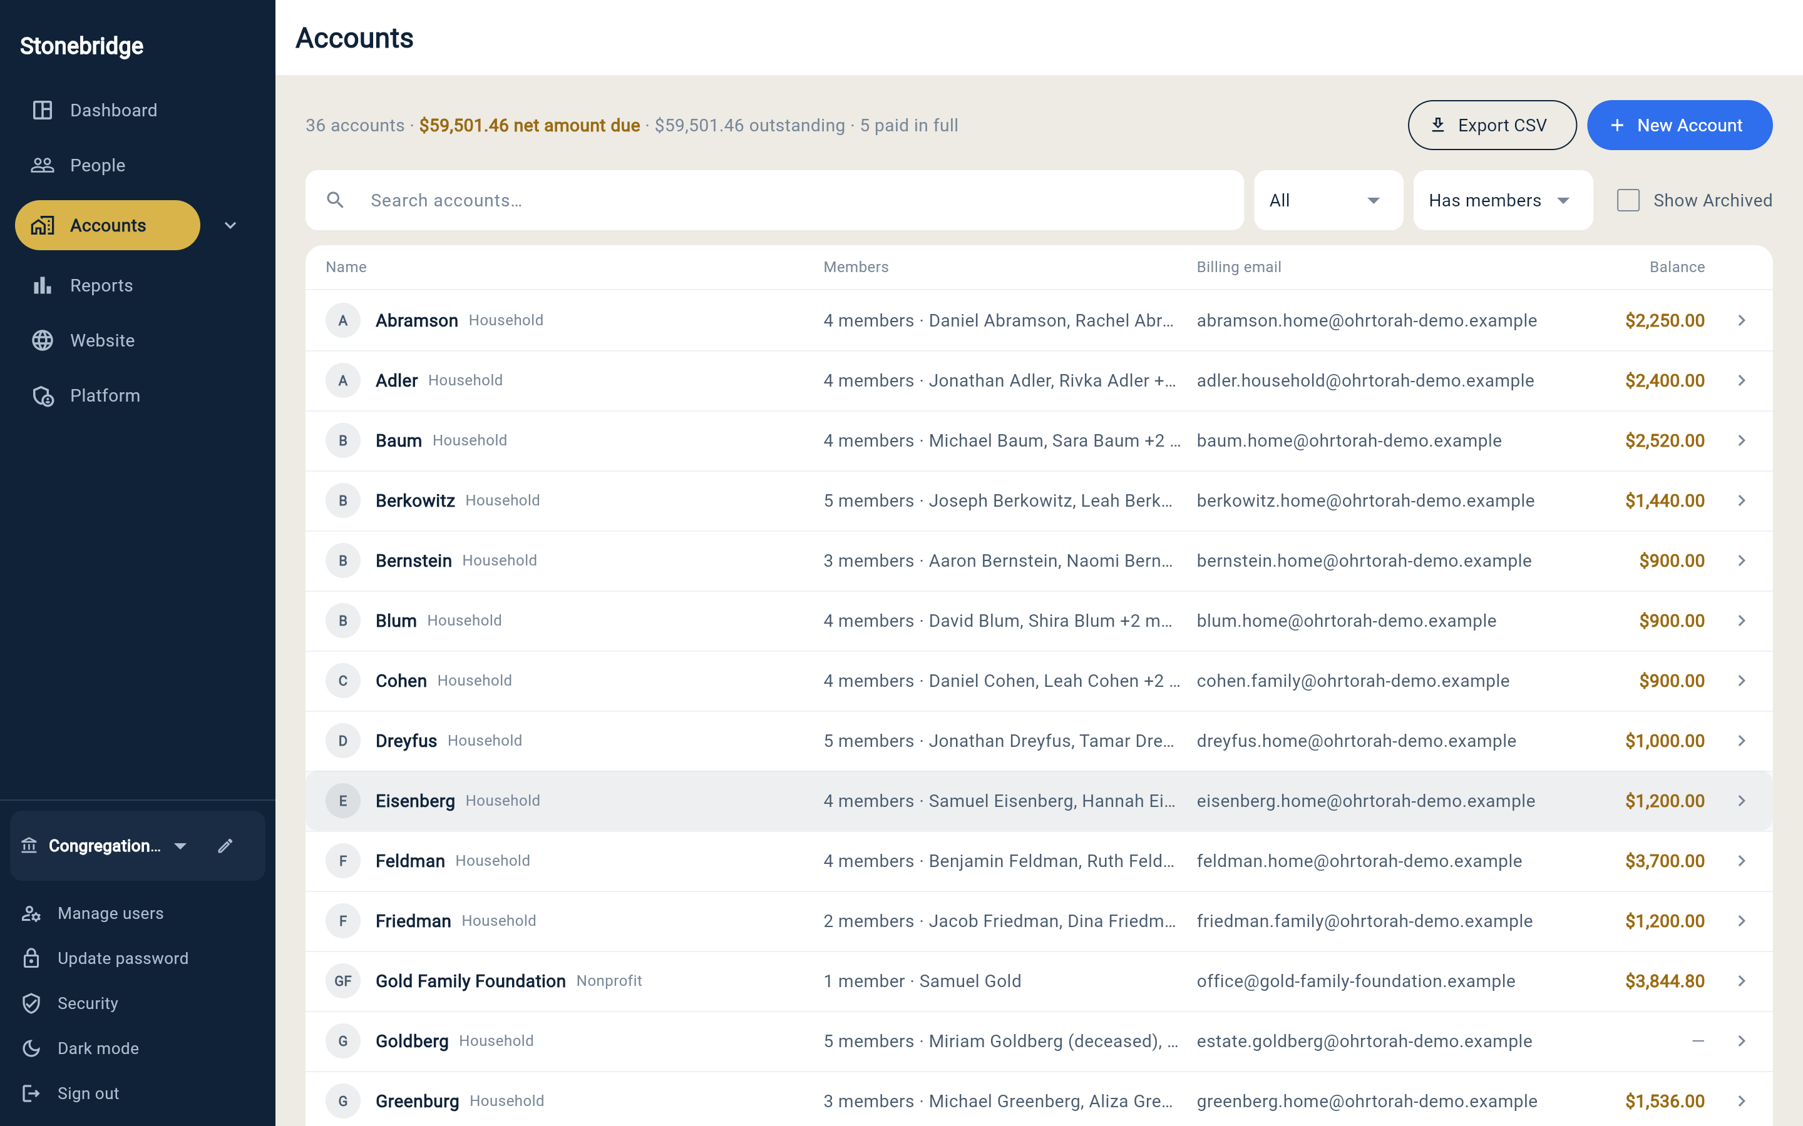Click the Manage users icon
The height and width of the screenshot is (1126, 1803).
click(31, 913)
